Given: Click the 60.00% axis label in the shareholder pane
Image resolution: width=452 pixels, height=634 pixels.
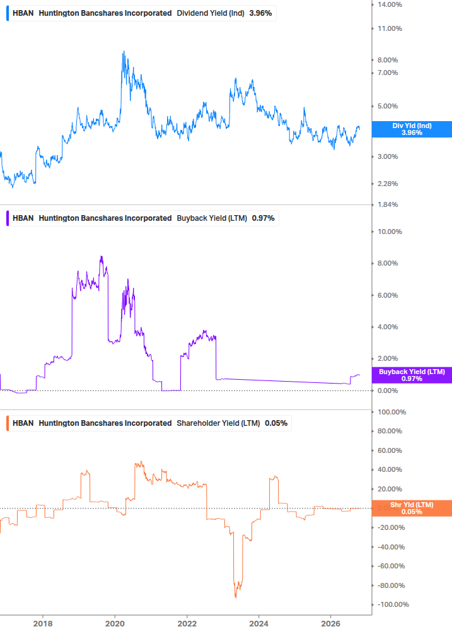Looking at the screenshot, I should pos(390,450).
